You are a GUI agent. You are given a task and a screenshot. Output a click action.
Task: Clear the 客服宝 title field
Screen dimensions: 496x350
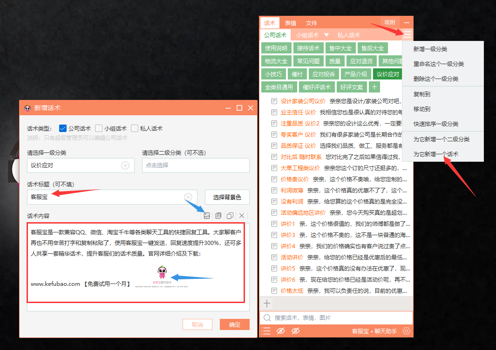point(188,197)
